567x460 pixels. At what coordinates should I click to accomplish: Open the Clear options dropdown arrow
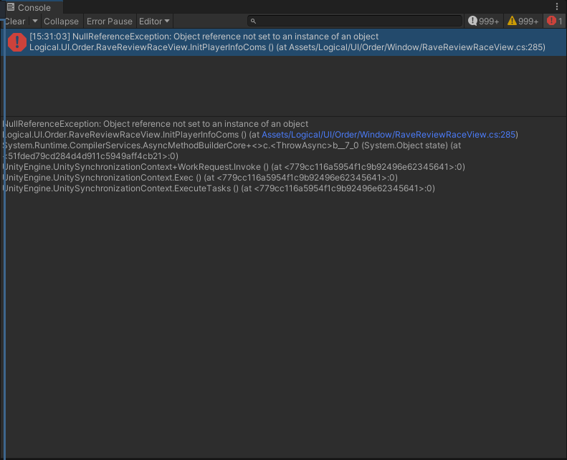point(34,21)
